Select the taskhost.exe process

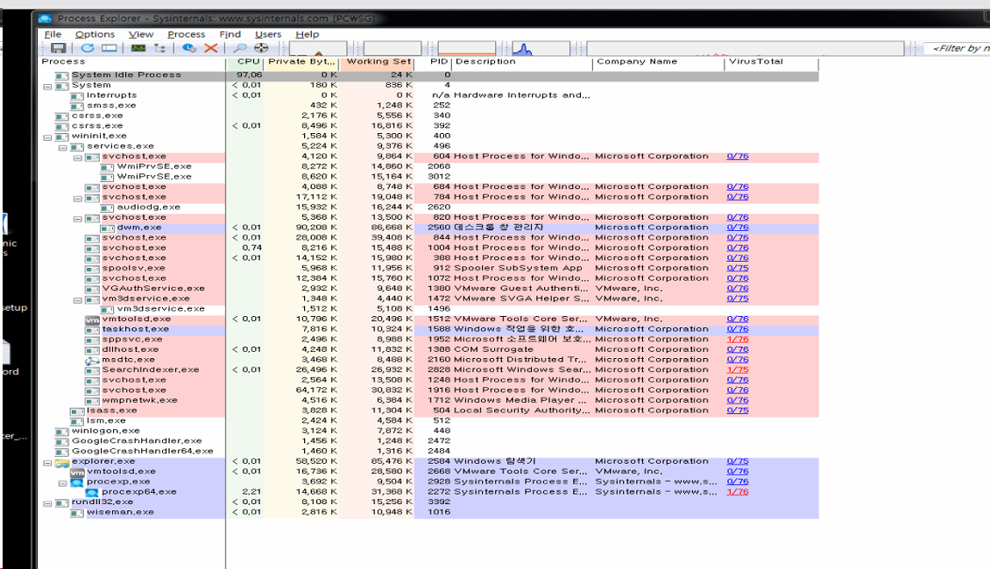[136, 329]
